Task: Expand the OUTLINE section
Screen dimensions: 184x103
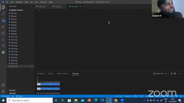Action: [12, 90]
